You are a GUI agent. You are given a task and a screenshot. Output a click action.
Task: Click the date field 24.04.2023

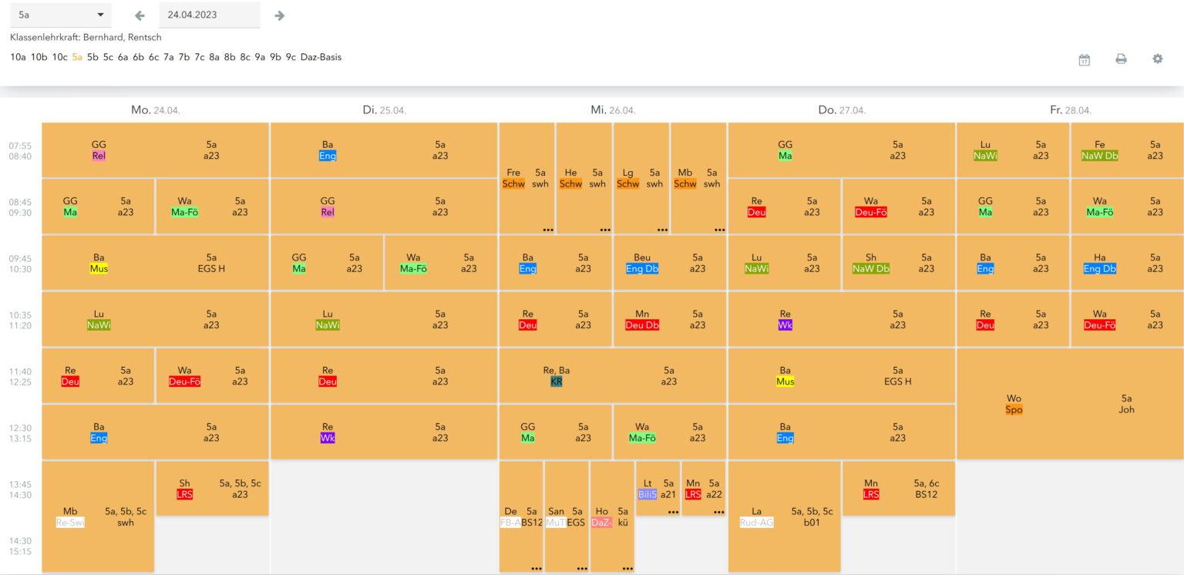(x=210, y=15)
